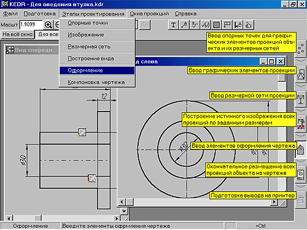307x230 pixels.
Task: Click the Для всех button
Action: pyautogui.click(x=48, y=34)
